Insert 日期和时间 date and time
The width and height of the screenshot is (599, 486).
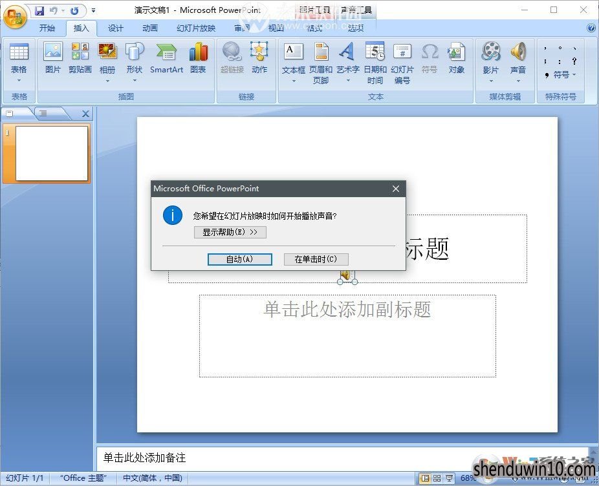tap(375, 63)
